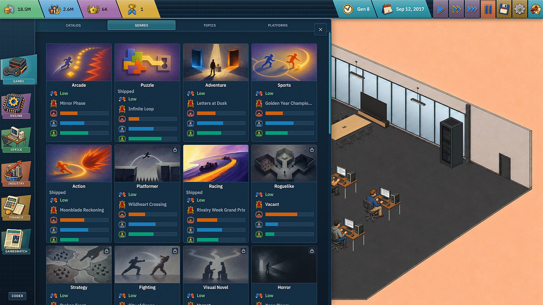
Task: Set triple fast-forward speed
Action: (x=472, y=9)
